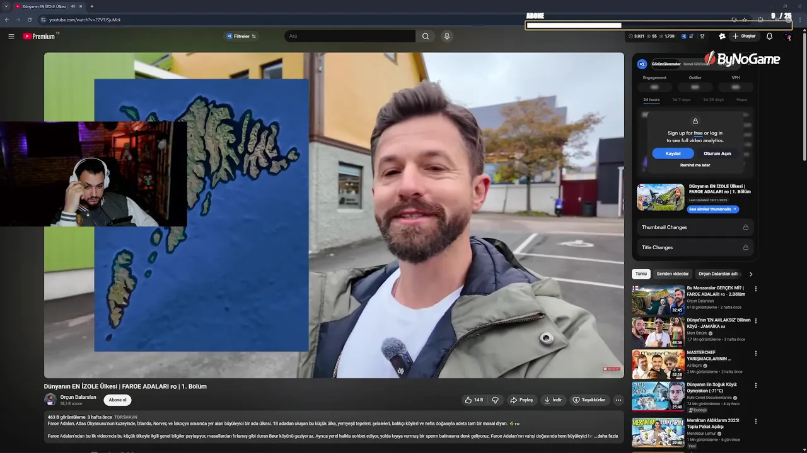Screen dimensions: 807x453
Task: Open the YouTube hamburger guide menu
Action: pos(11,36)
